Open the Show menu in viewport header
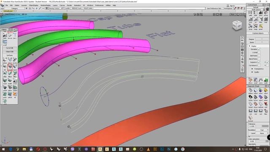The width and height of the screenshot is (270, 152). click(232, 14)
